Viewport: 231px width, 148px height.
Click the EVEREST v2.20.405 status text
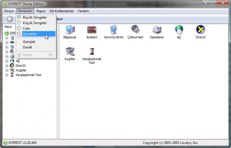(x=22, y=143)
